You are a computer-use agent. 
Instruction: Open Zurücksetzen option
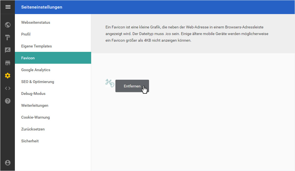[53, 129]
